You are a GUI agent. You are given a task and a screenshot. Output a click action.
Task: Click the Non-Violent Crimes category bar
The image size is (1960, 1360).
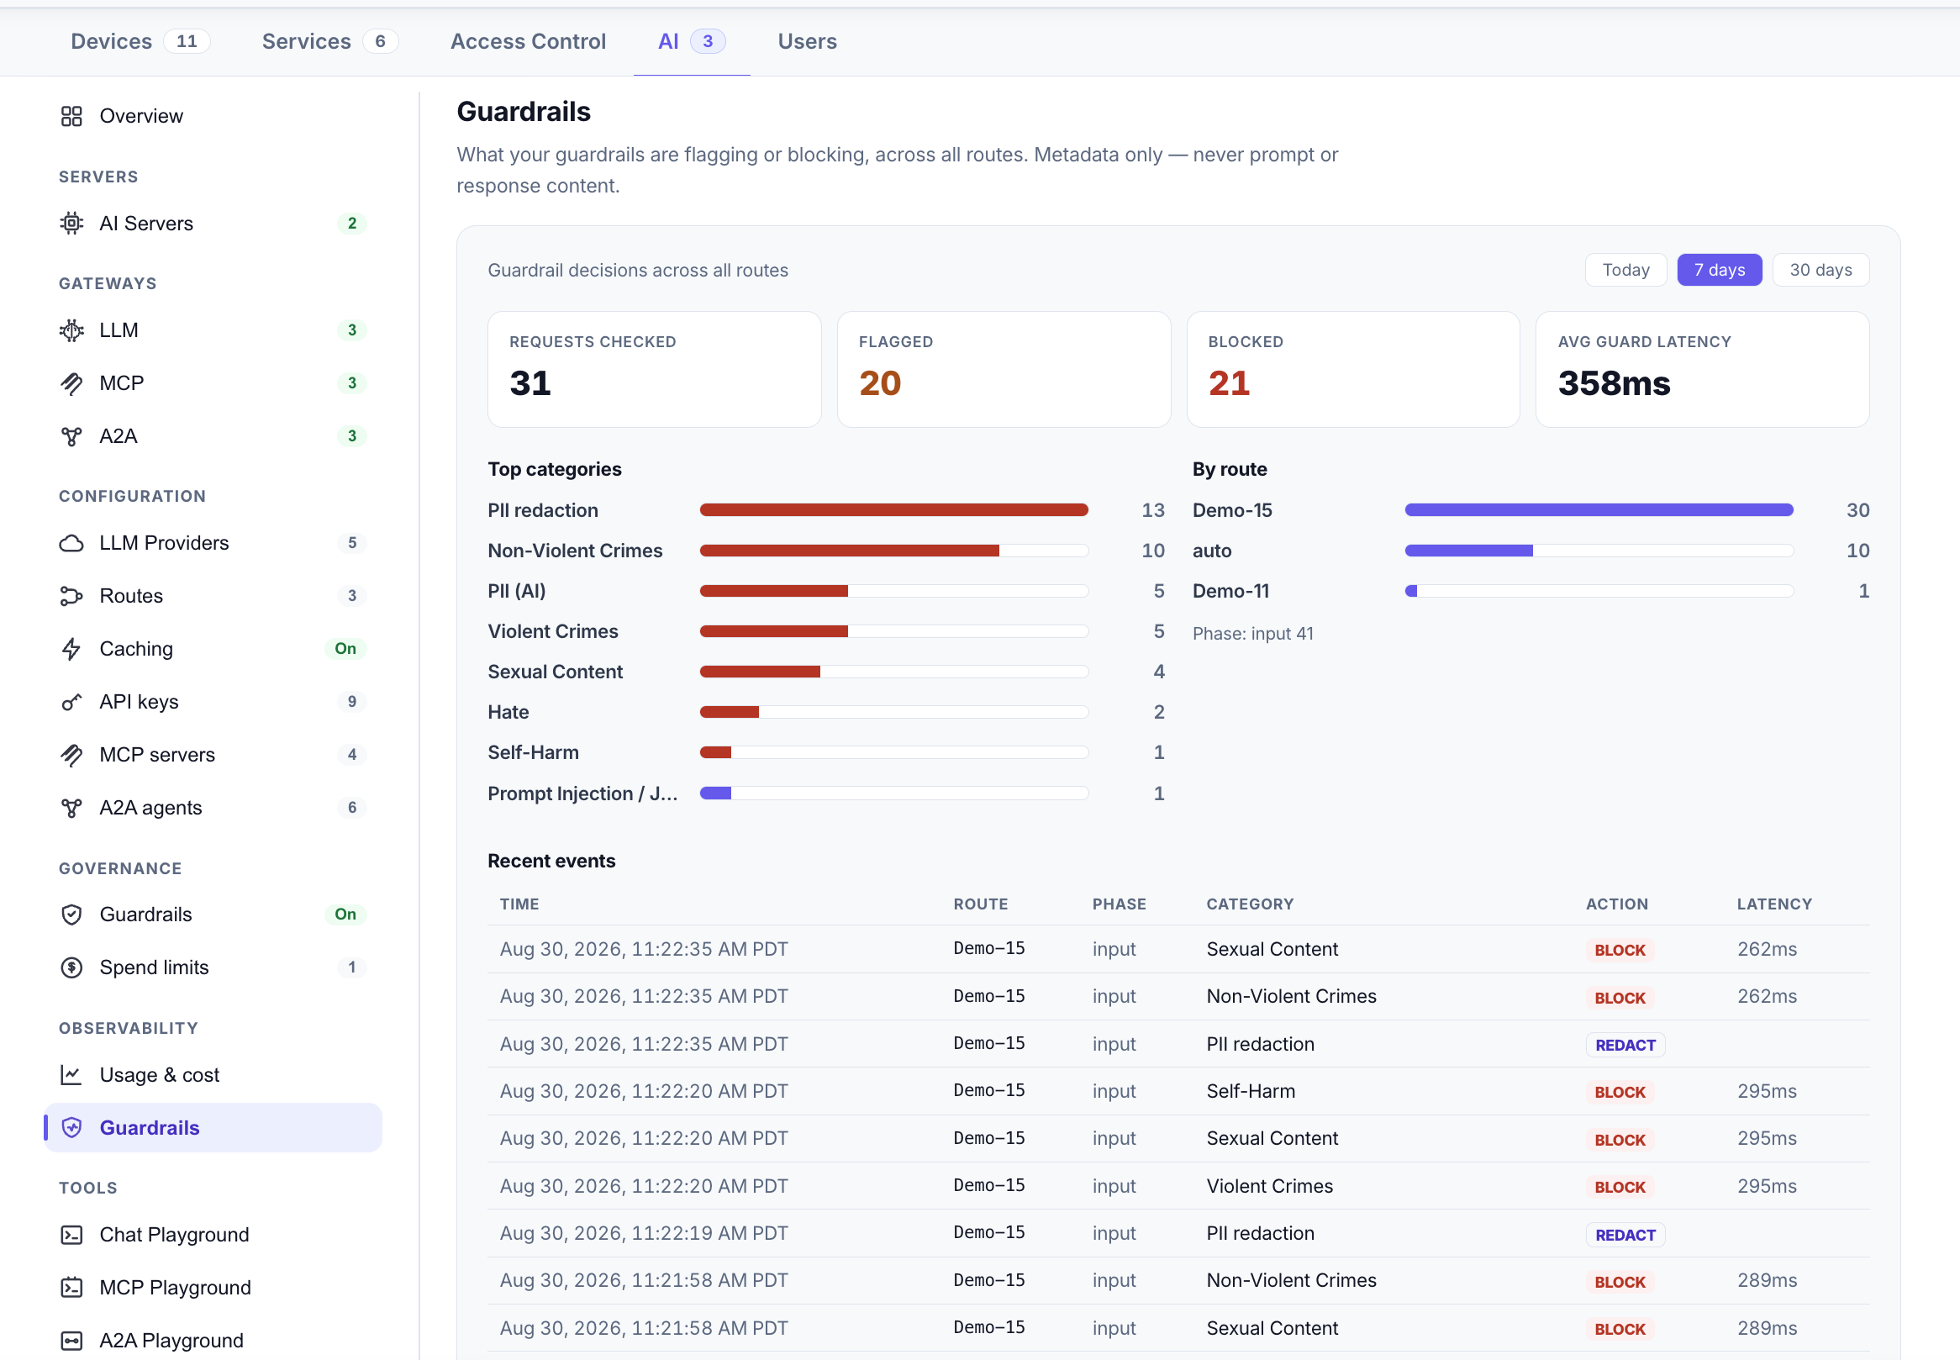point(893,551)
